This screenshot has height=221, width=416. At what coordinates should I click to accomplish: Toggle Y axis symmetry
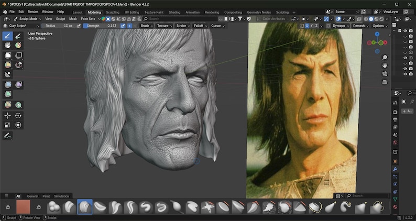point(312,26)
